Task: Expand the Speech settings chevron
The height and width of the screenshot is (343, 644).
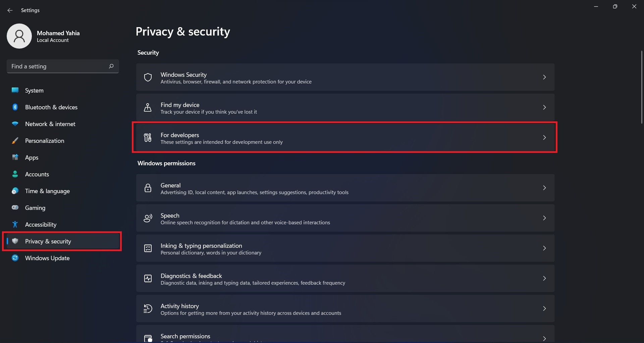Action: click(544, 218)
